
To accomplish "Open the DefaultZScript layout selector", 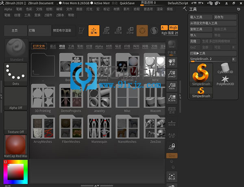I will (178, 3).
